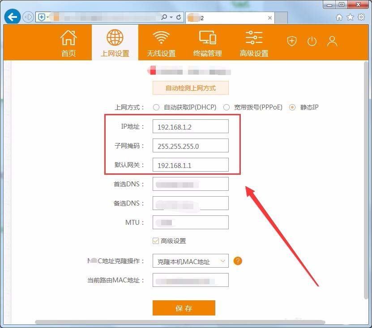Click the browser home icon
The image size is (372, 328).
(x=339, y=18)
